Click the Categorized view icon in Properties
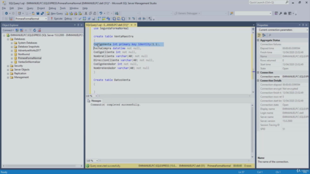This screenshot has width=310, height=174. click(x=259, y=35)
